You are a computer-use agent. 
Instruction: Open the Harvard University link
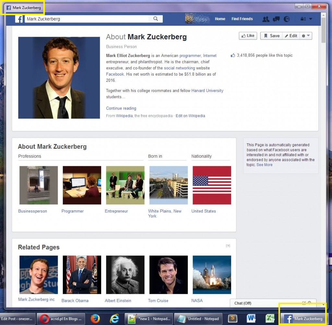click(207, 91)
